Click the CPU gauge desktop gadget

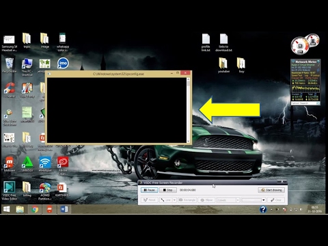pos(300,45)
